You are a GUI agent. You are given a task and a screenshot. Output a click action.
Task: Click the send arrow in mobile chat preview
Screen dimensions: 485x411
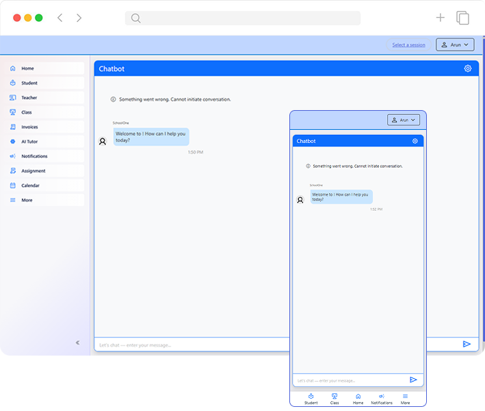tap(413, 380)
